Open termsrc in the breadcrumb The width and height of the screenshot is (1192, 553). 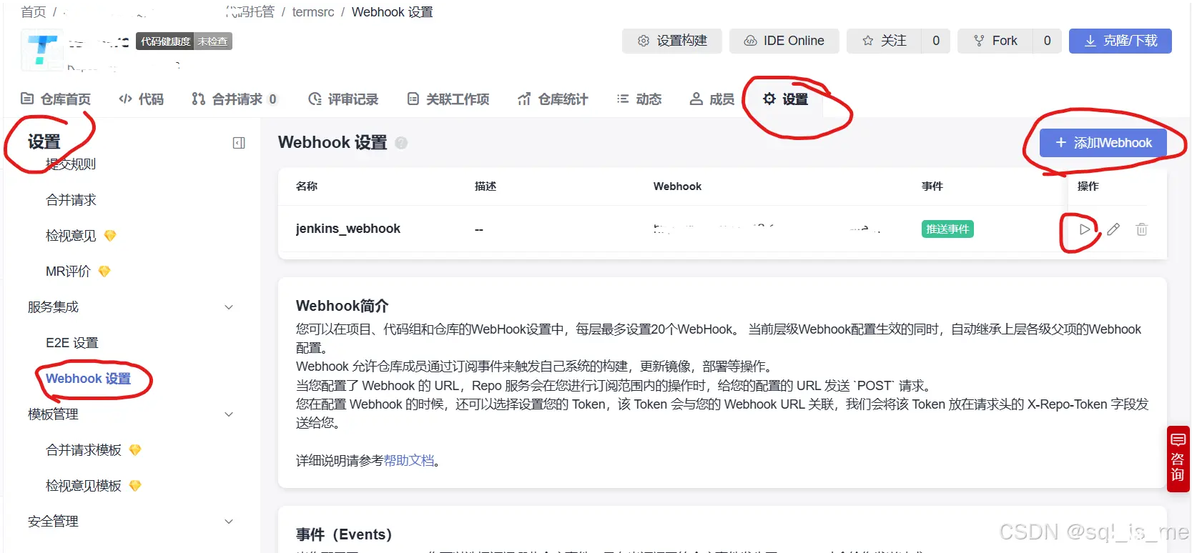coord(313,12)
